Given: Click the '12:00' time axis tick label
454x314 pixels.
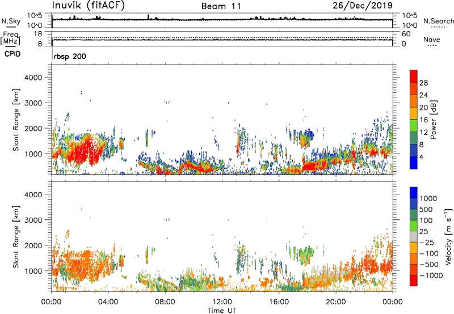Looking at the screenshot, I should [x=222, y=302].
